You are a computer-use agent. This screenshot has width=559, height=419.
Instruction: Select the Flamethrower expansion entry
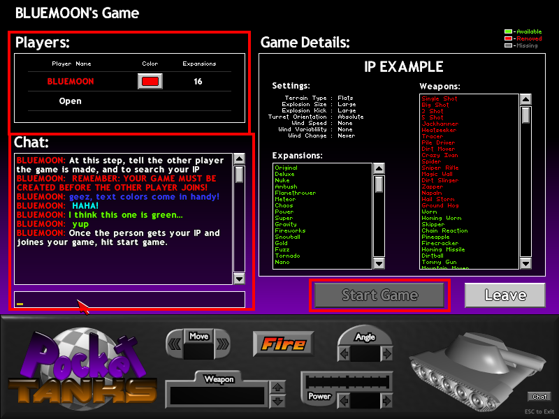tap(295, 193)
